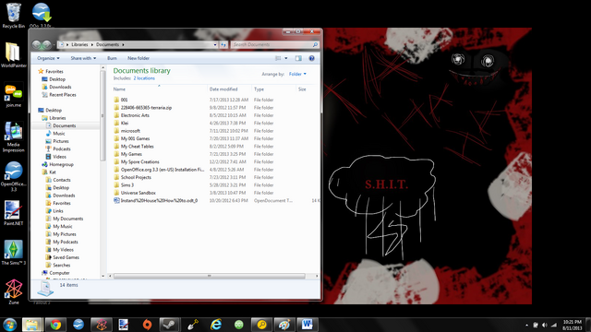Image resolution: width=591 pixels, height=332 pixels.
Task: Click volume icon in system tray
Action: click(x=544, y=325)
